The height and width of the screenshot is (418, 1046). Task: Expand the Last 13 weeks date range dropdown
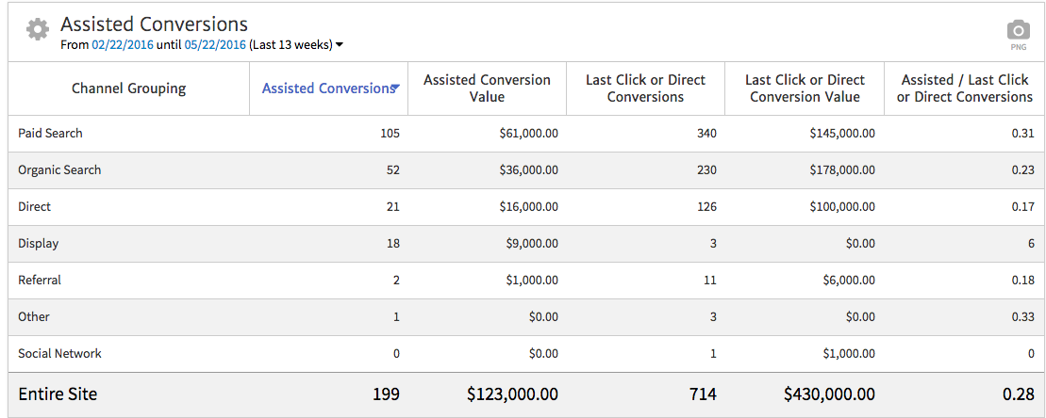340,45
